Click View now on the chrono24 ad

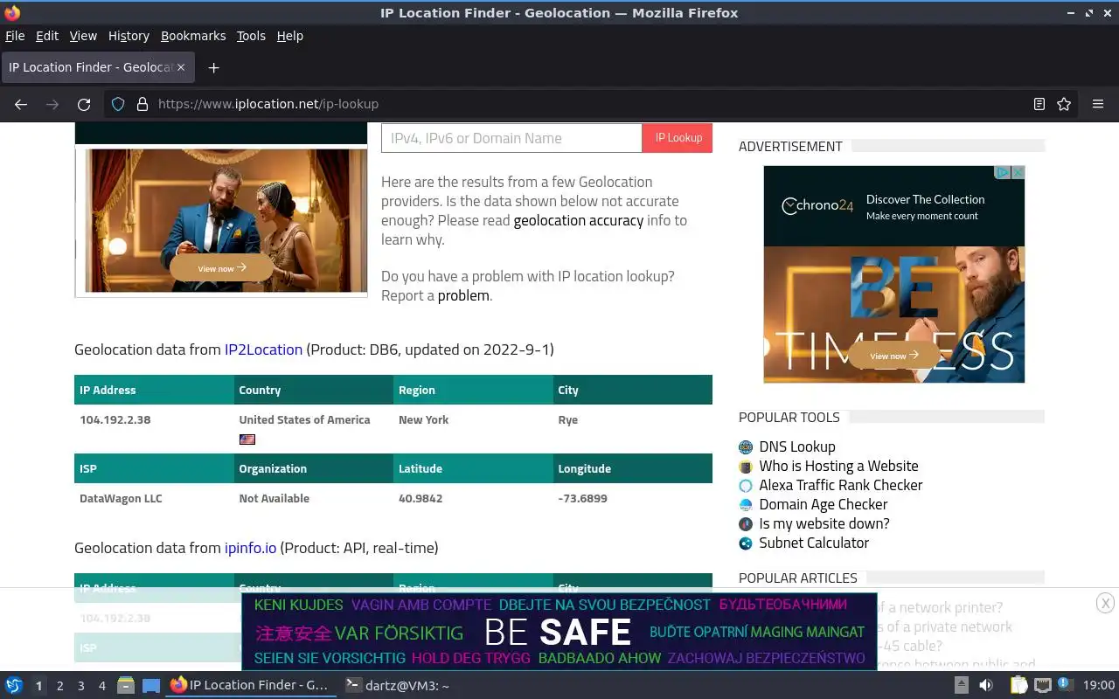click(x=893, y=356)
